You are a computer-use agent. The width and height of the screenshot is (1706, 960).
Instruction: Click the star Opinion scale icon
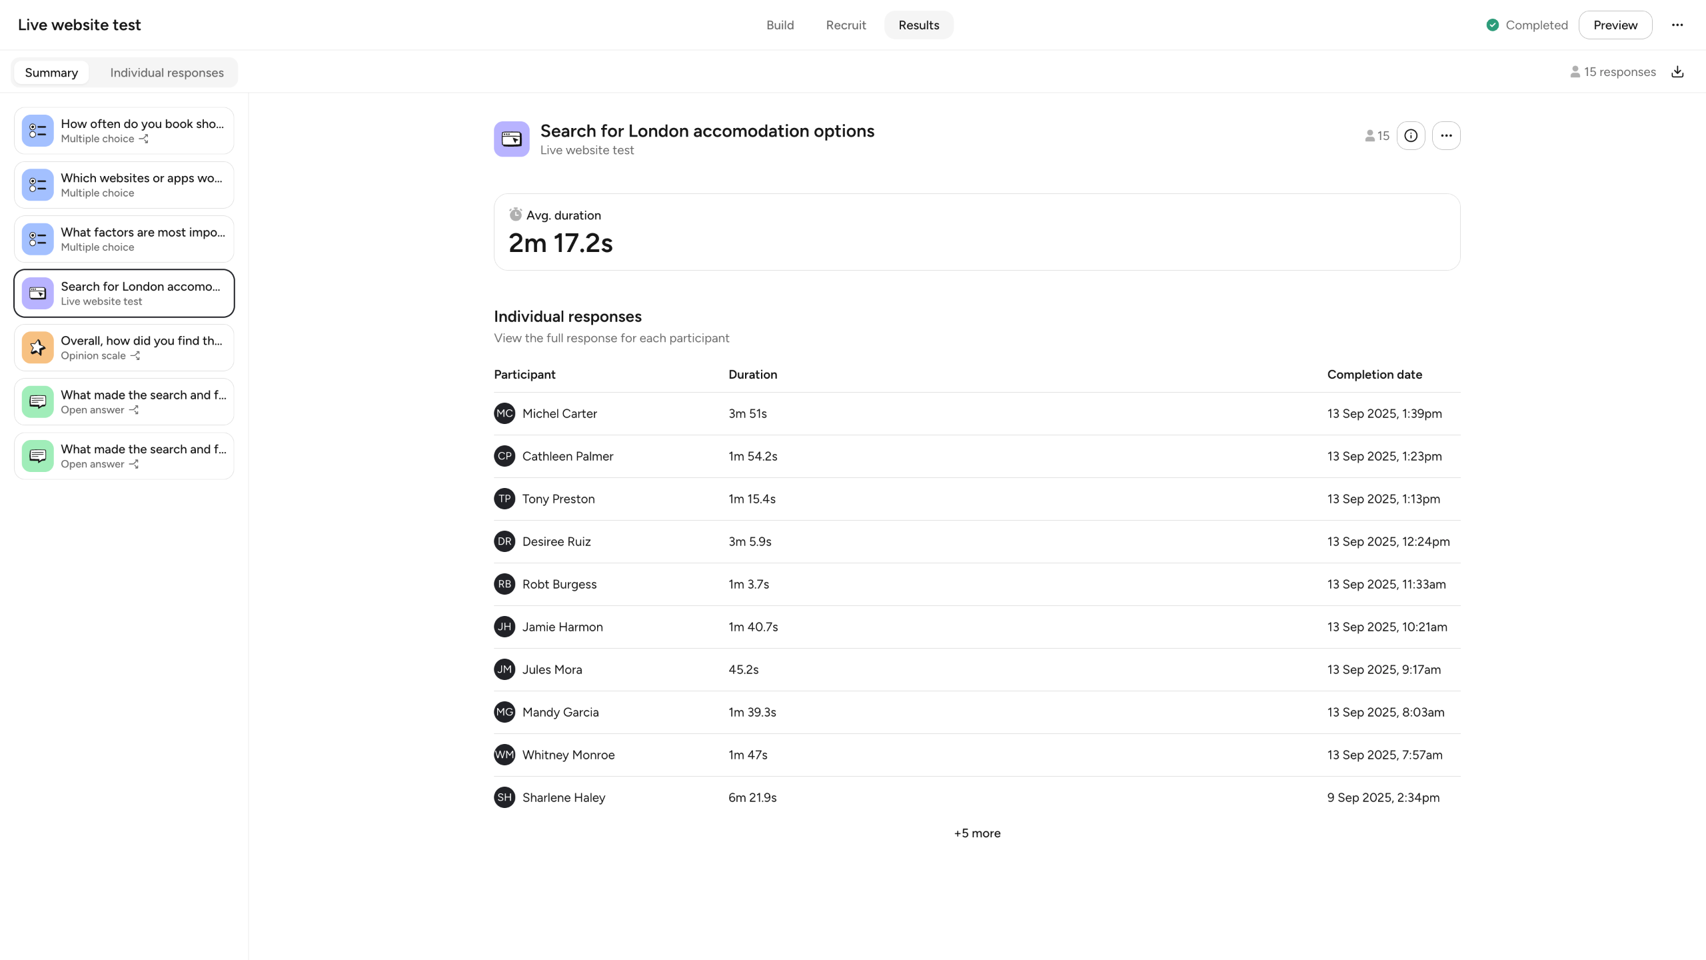[38, 347]
